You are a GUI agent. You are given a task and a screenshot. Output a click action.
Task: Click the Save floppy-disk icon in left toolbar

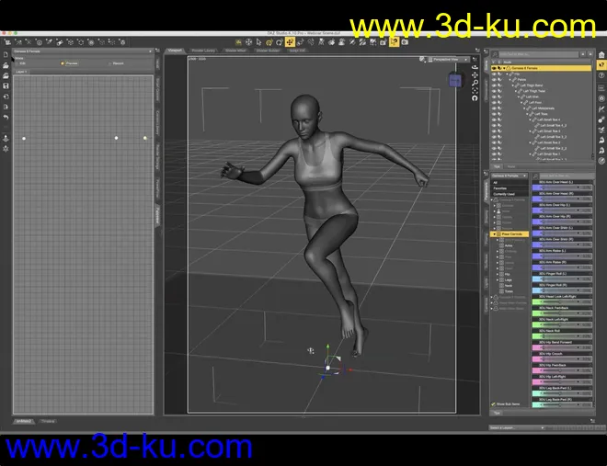point(6,85)
